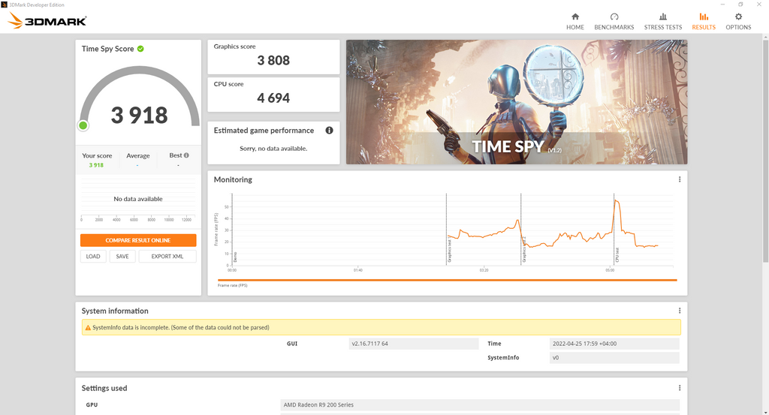Image resolution: width=769 pixels, height=415 pixels.
Task: Click the Save button
Action: 122,256
